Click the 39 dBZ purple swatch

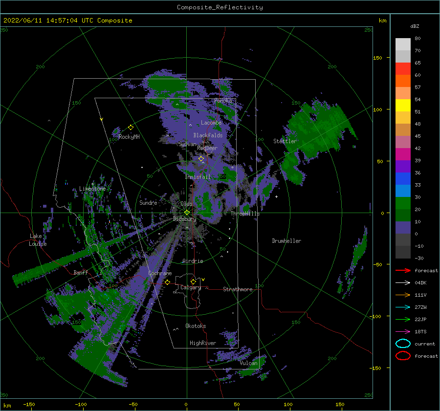[x=403, y=166]
